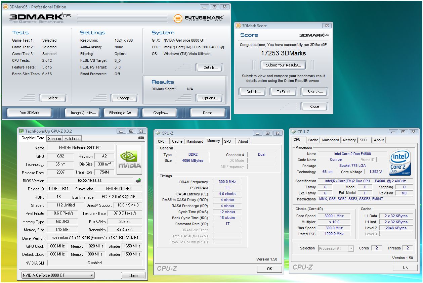Click Filtering & AA button
This screenshot has width=423, height=283.
pyautogui.click(x=122, y=113)
